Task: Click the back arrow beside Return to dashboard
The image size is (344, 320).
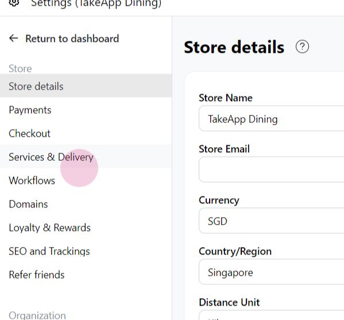Action: [14, 38]
